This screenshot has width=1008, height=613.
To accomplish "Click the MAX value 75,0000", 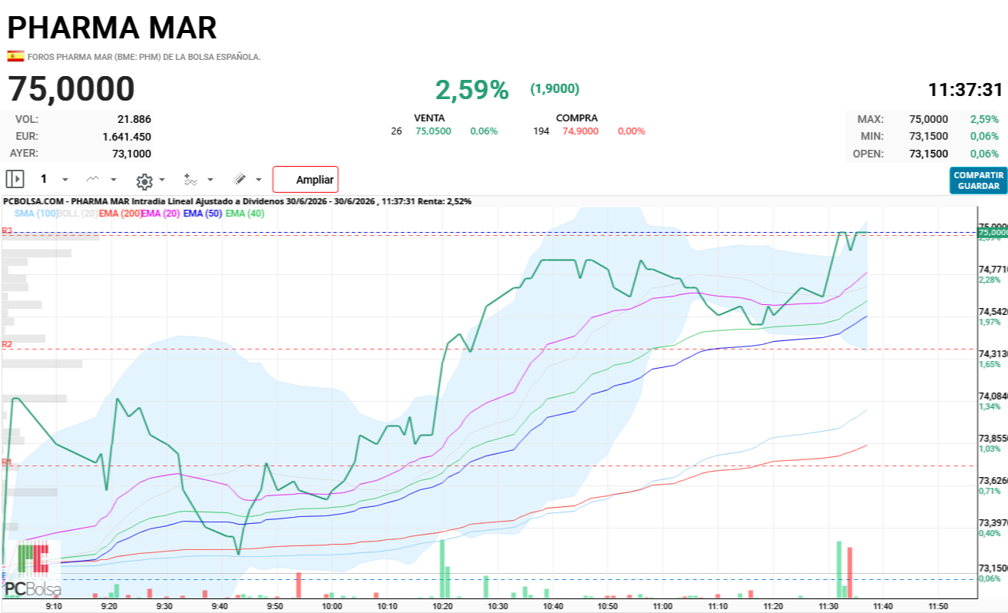I will pos(928,119).
